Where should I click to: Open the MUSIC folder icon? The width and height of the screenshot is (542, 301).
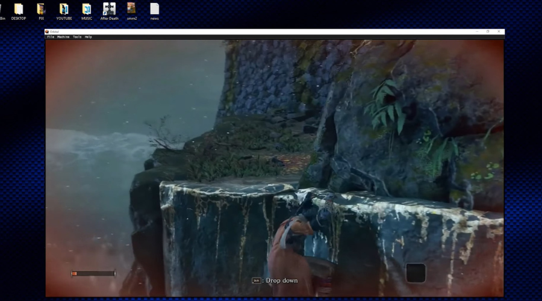(x=87, y=11)
